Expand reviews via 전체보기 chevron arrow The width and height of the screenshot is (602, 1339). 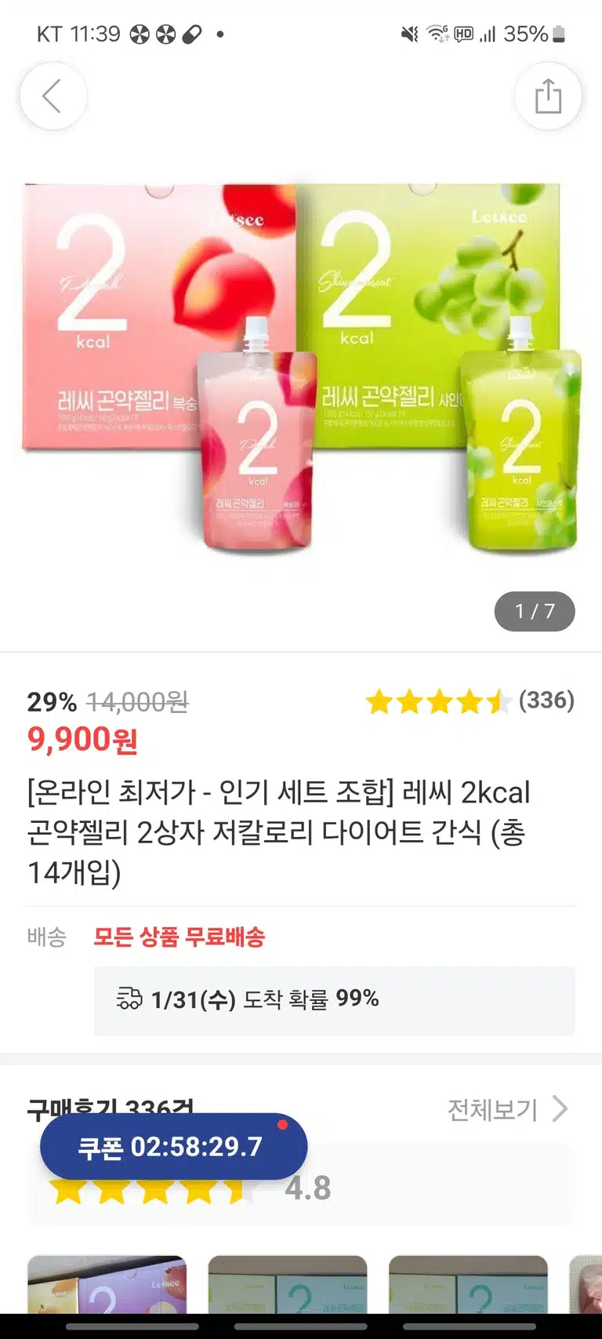560,1109
